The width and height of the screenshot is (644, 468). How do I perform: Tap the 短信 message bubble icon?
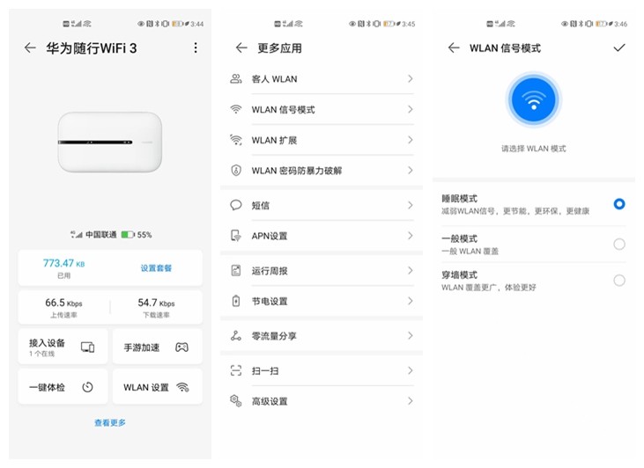point(236,205)
